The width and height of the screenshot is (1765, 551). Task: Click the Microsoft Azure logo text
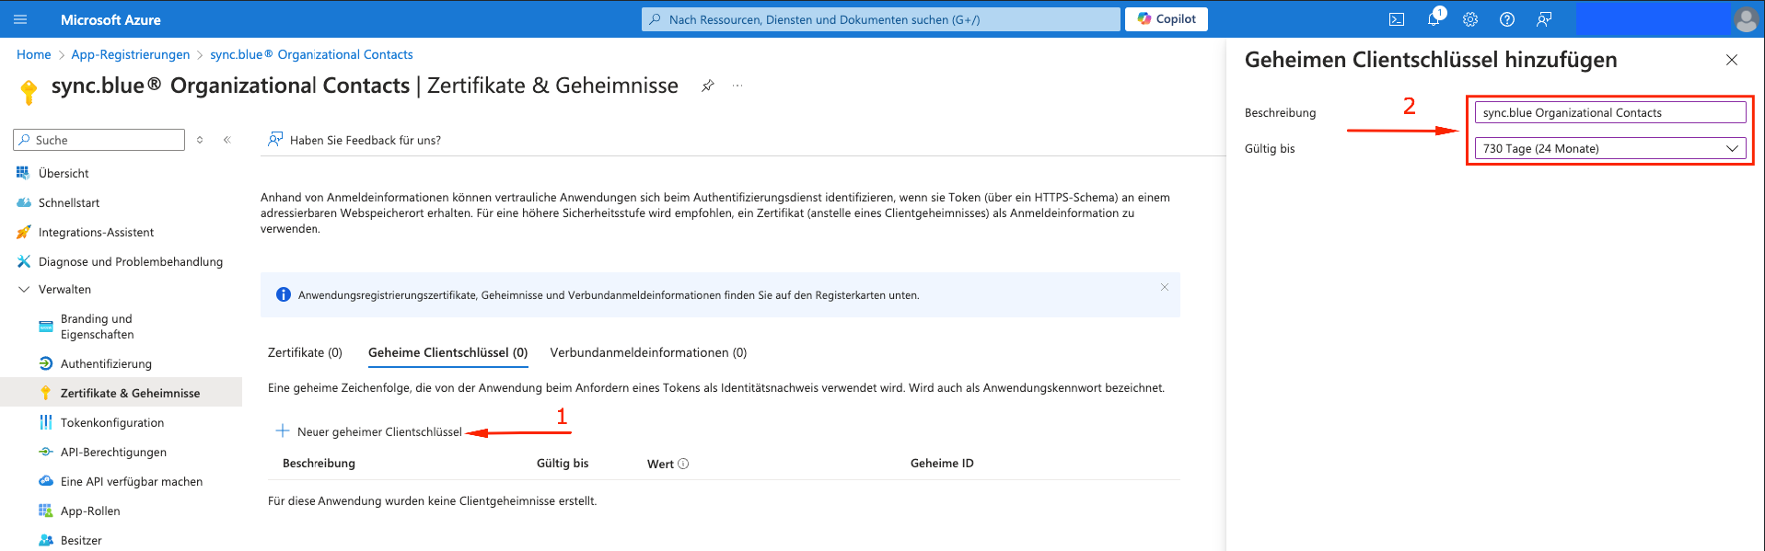point(110,19)
